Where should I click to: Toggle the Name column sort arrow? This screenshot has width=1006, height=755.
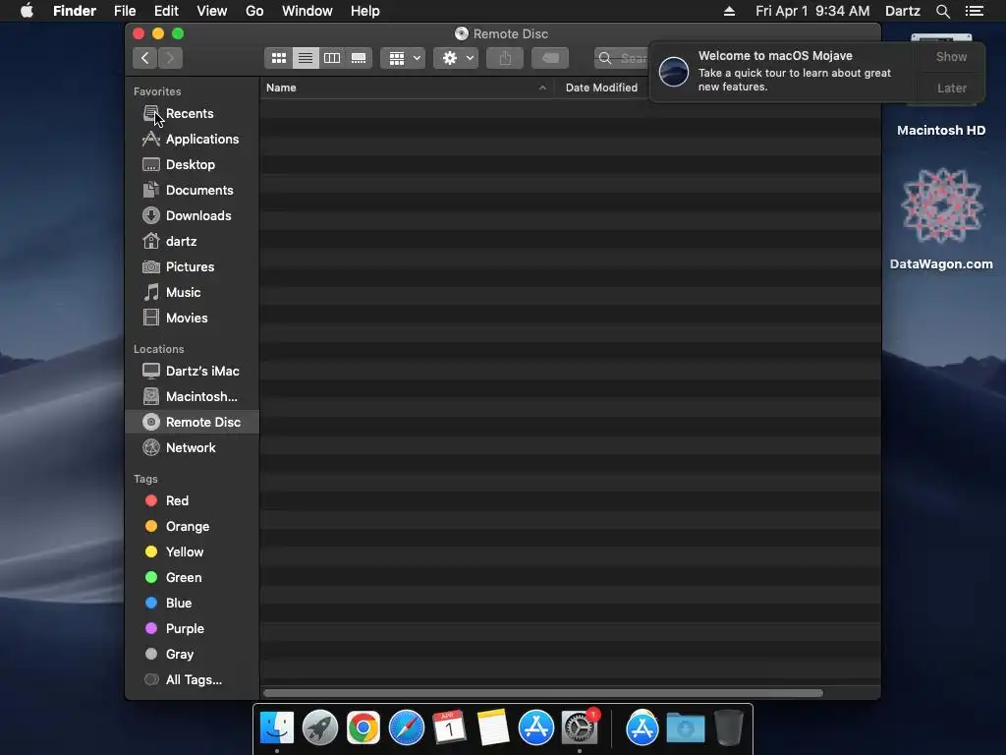point(542,87)
